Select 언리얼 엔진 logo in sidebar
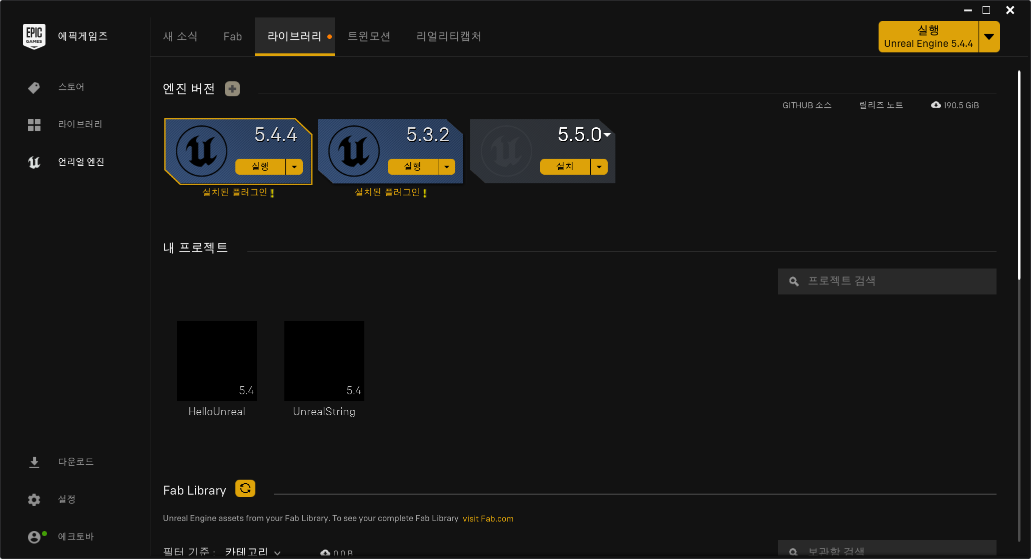The width and height of the screenshot is (1031, 559). pos(34,162)
